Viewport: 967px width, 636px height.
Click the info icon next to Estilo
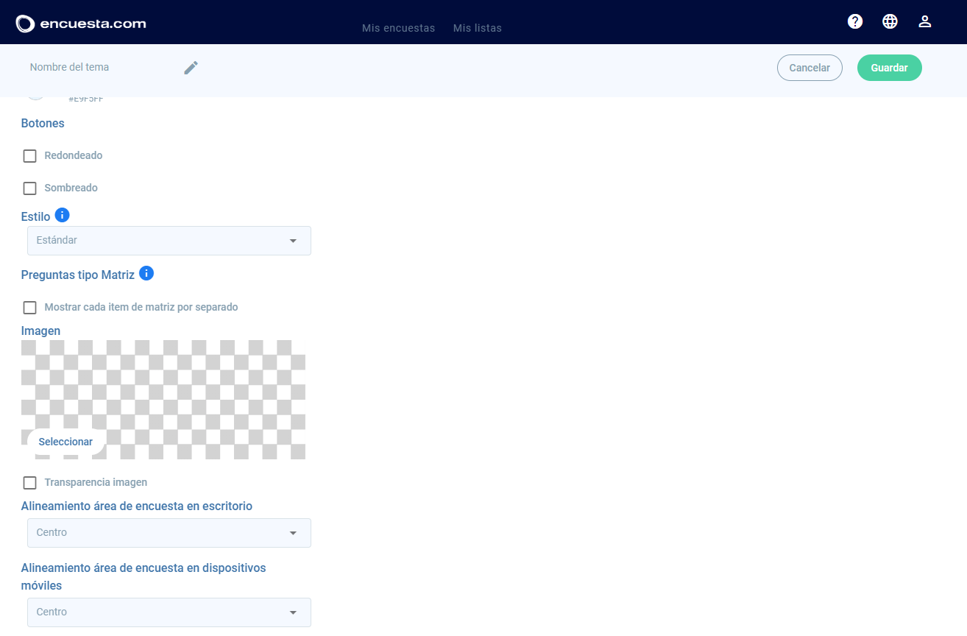(63, 216)
